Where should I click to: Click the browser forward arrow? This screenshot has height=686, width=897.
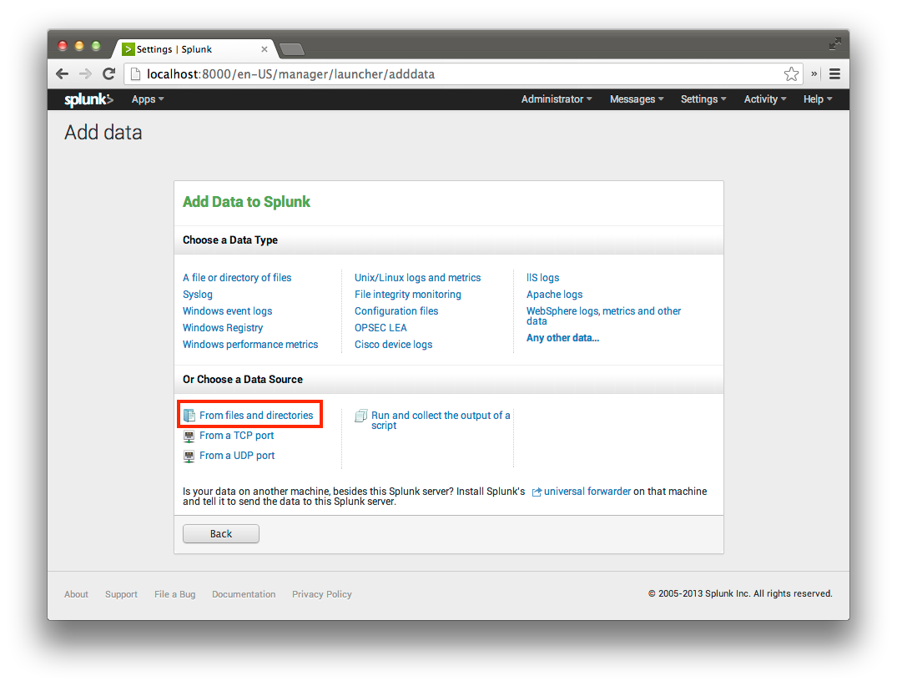click(x=85, y=73)
